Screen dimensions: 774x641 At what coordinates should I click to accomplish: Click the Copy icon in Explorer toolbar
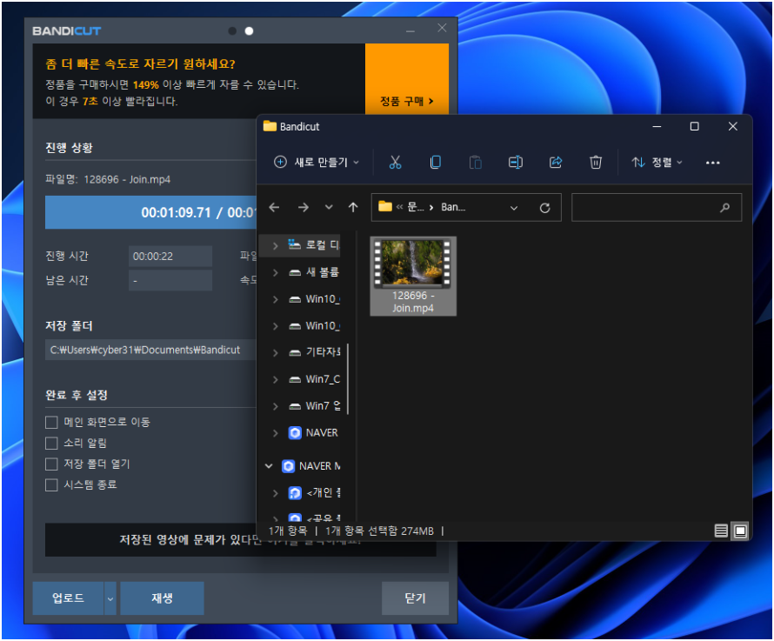(436, 162)
